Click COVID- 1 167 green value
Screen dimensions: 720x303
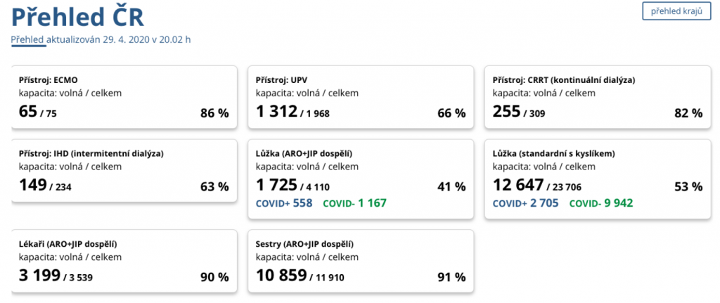[x=354, y=203]
